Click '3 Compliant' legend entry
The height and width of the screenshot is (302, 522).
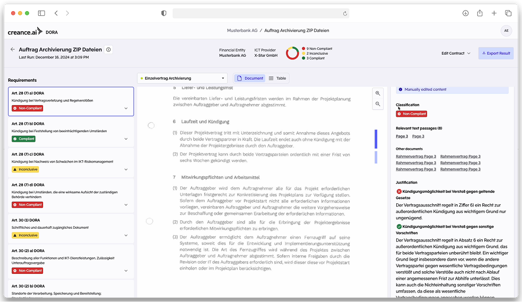314,58
